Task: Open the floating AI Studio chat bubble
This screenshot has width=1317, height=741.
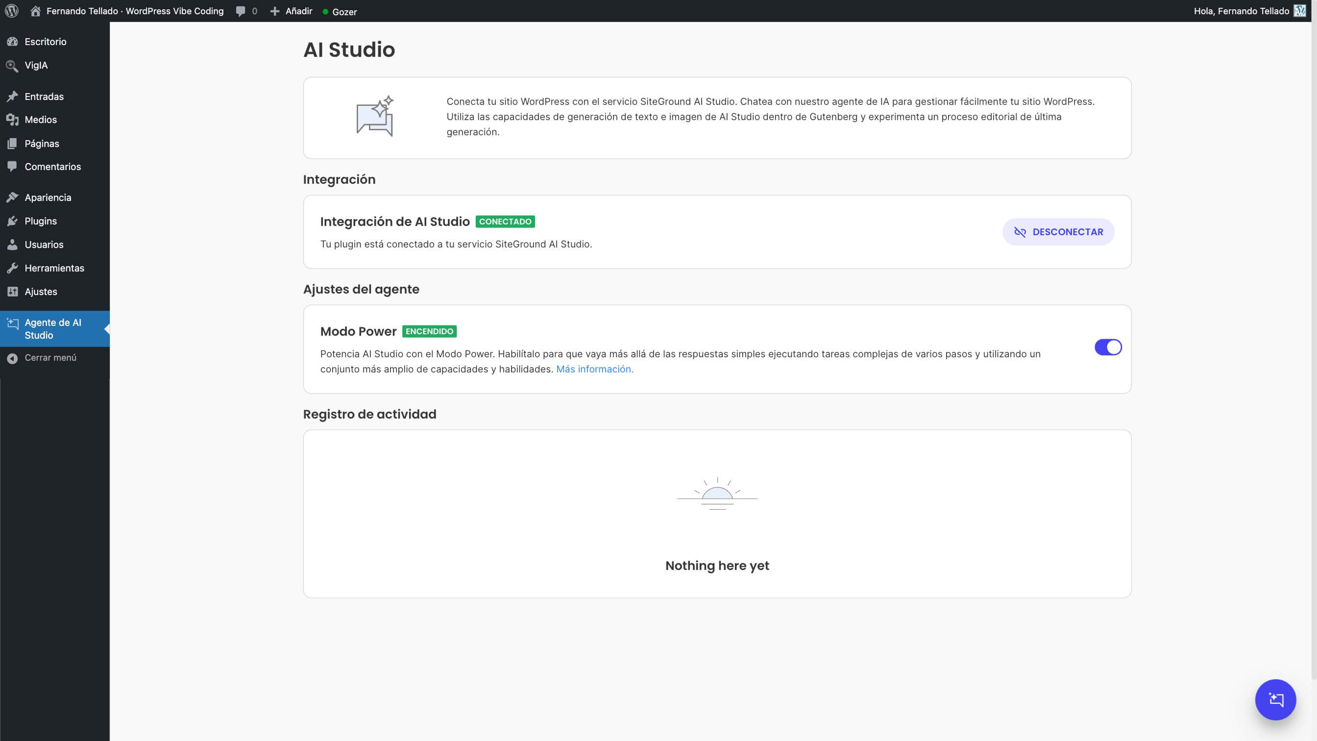Action: 1275,699
